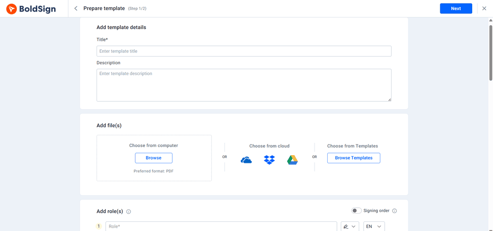Click the BoldSign logo
The image size is (493, 231).
[x=31, y=9]
